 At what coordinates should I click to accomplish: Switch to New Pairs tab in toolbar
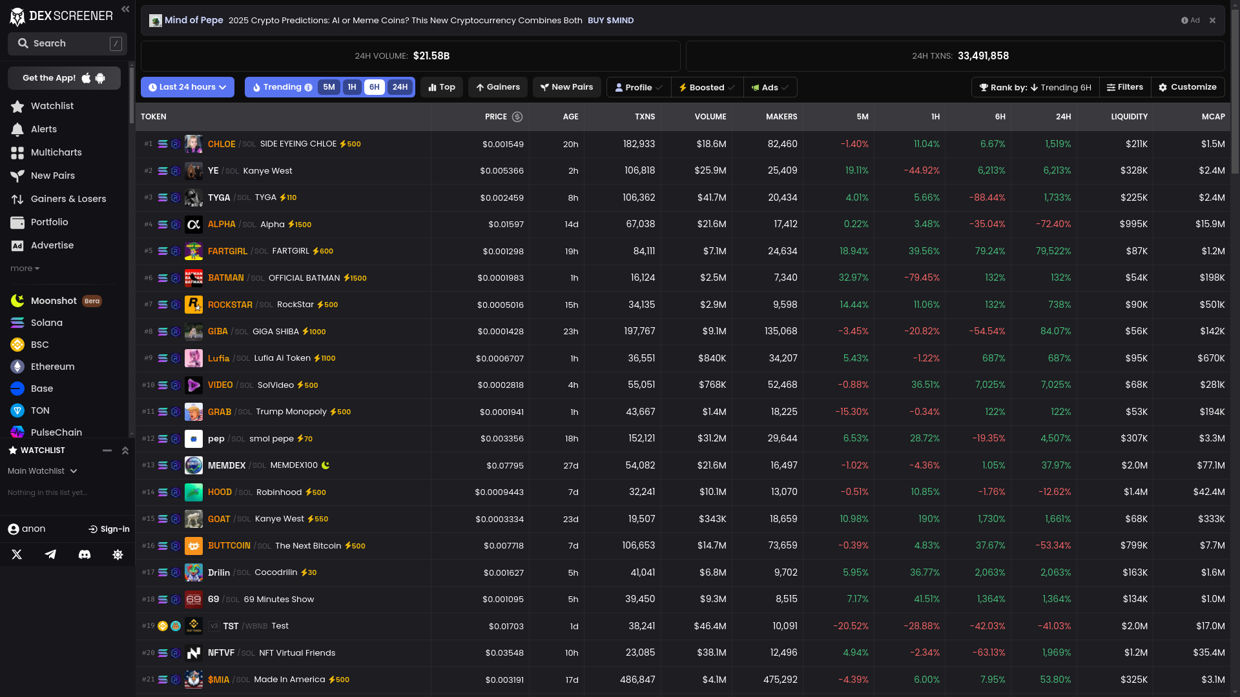567,87
